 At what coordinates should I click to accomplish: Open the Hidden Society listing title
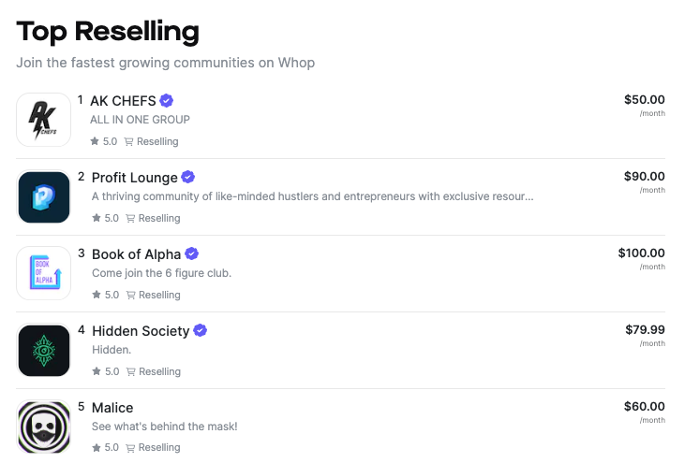[141, 331]
